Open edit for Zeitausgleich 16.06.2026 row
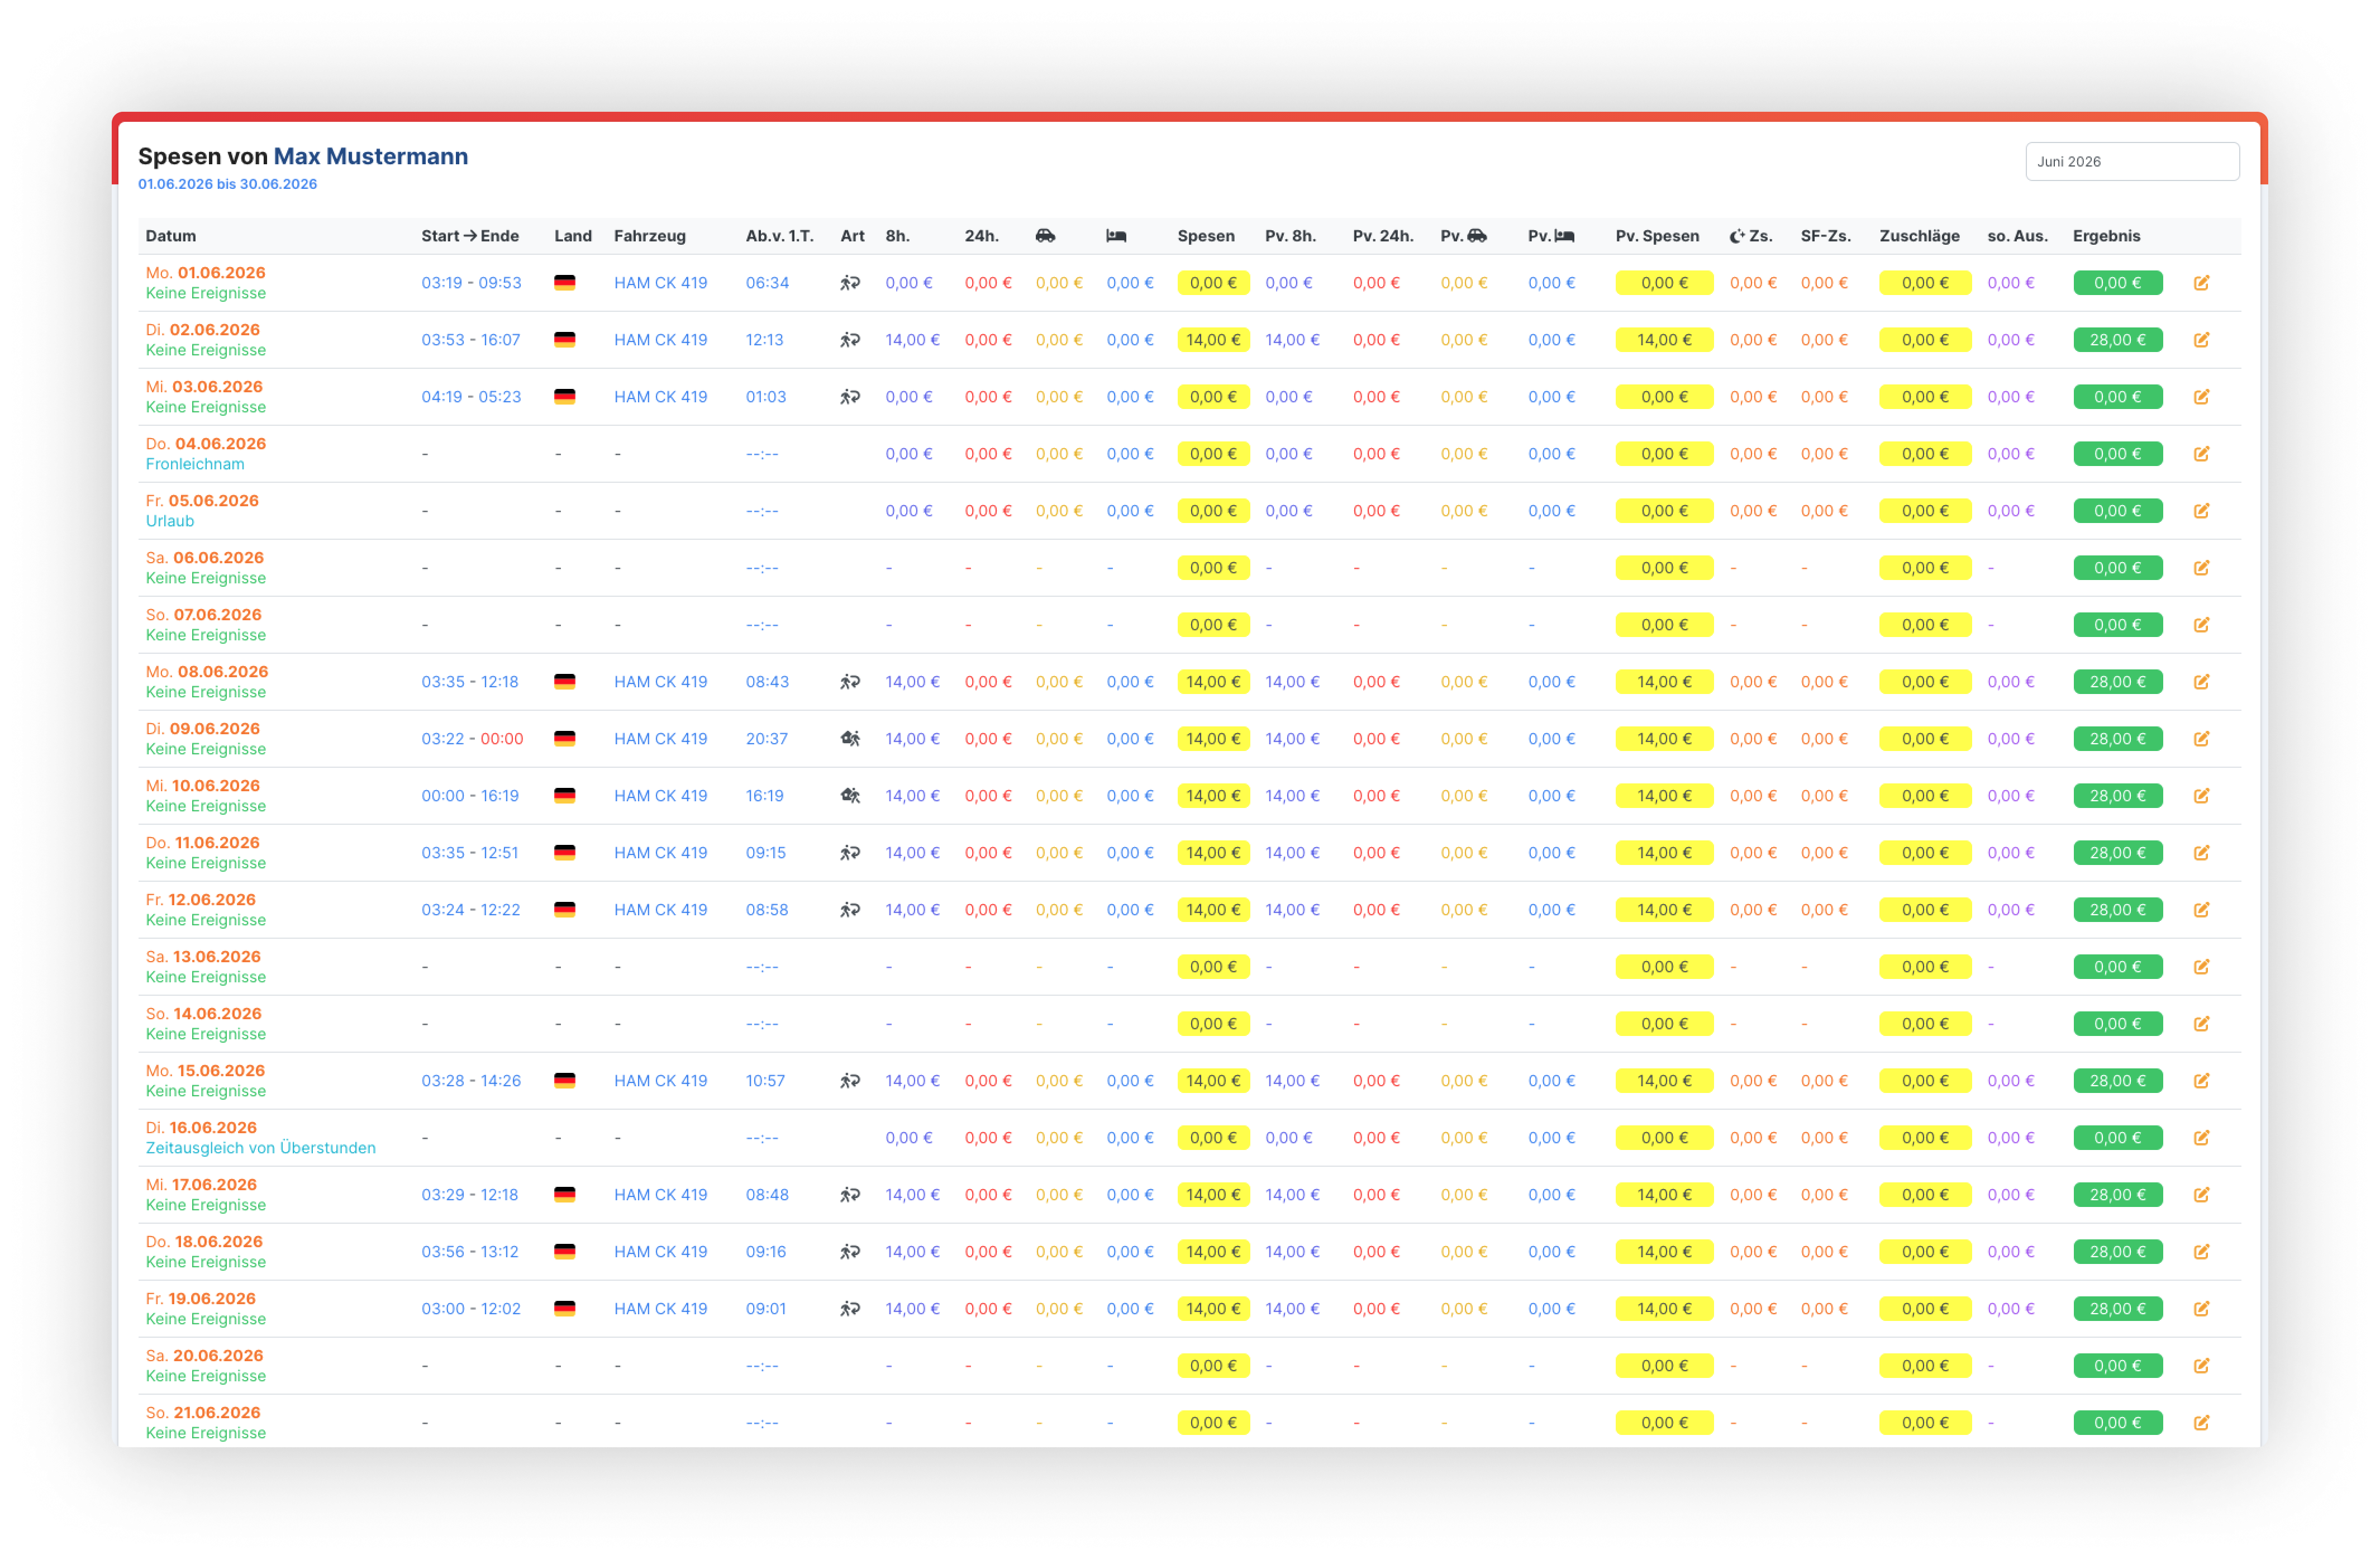 [x=2201, y=1138]
